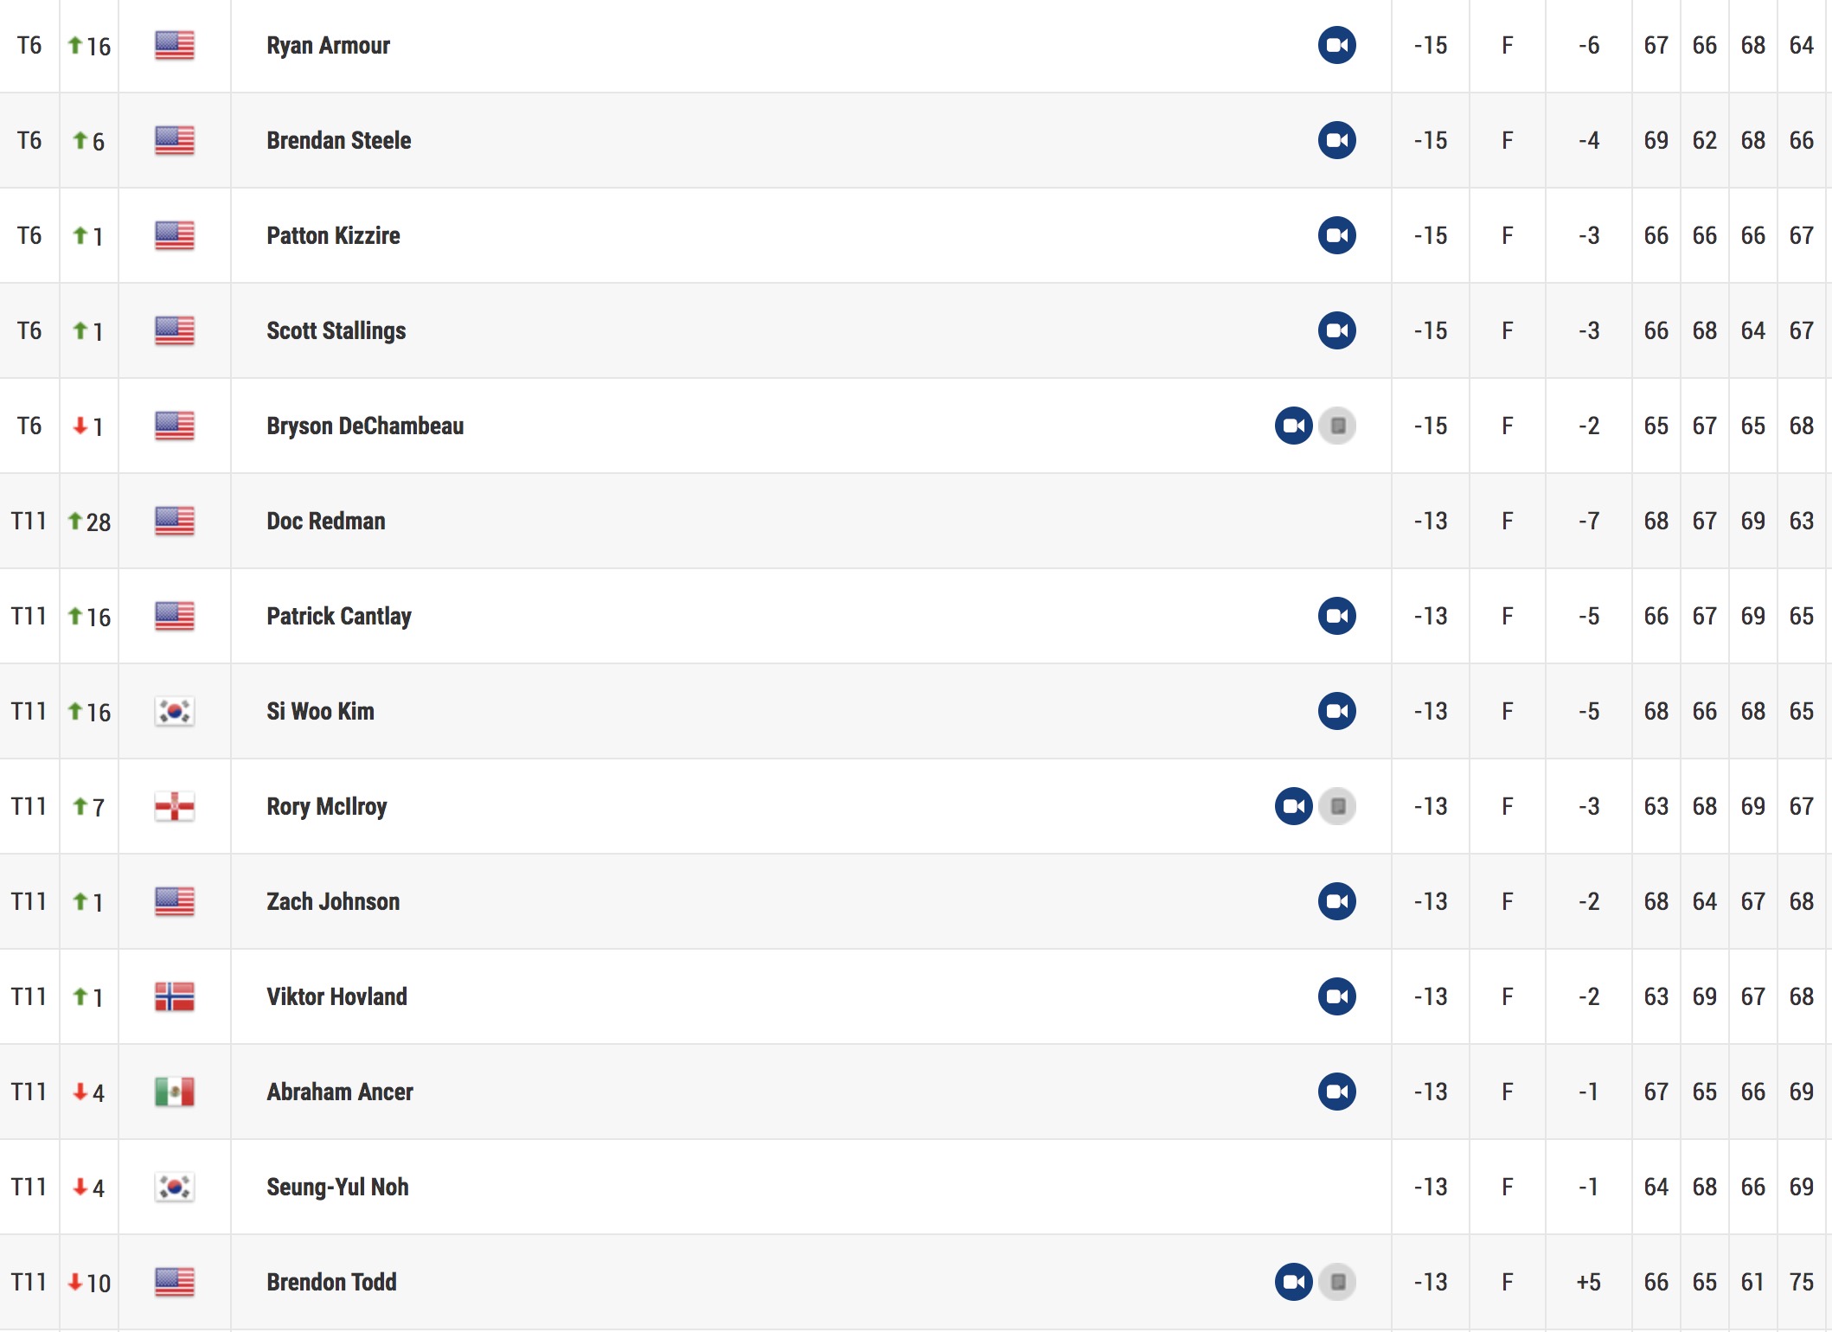Expand Zach Johnson's scorecard row
The width and height of the screenshot is (1832, 1332).
coord(916,901)
